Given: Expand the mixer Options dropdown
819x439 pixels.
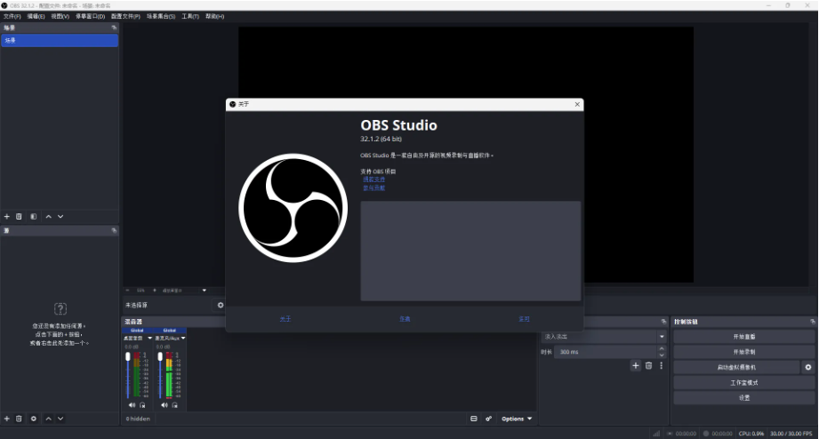Looking at the screenshot, I should pos(517,419).
